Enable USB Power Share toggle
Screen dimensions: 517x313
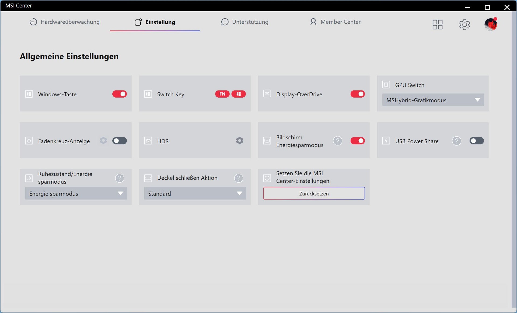point(476,141)
